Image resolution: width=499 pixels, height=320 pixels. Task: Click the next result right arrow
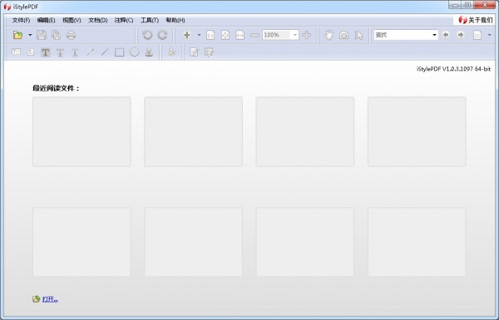pyautogui.click(x=461, y=35)
